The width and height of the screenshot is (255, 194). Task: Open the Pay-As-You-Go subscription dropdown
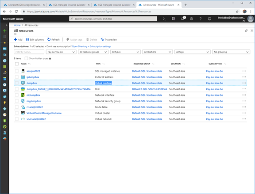click(61, 52)
